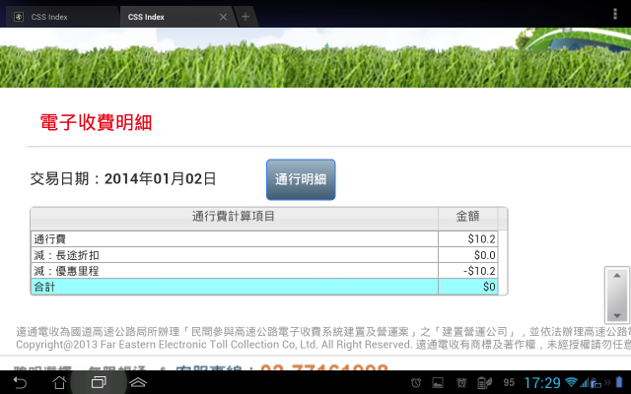Click the grass banner image at top
Screen dimensions: 631x394
[x=315, y=57]
